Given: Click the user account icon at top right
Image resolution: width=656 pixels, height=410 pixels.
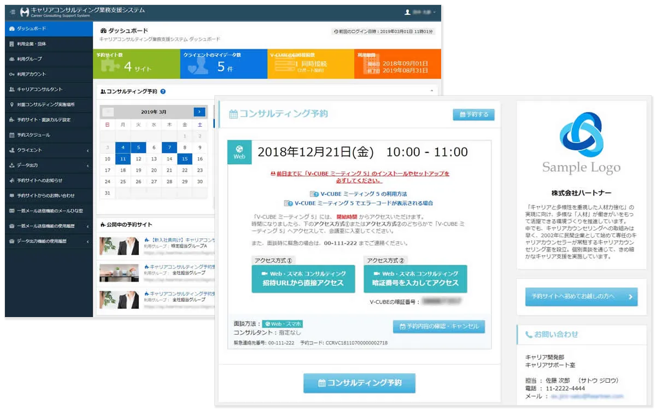Looking at the screenshot, I should [x=407, y=12].
